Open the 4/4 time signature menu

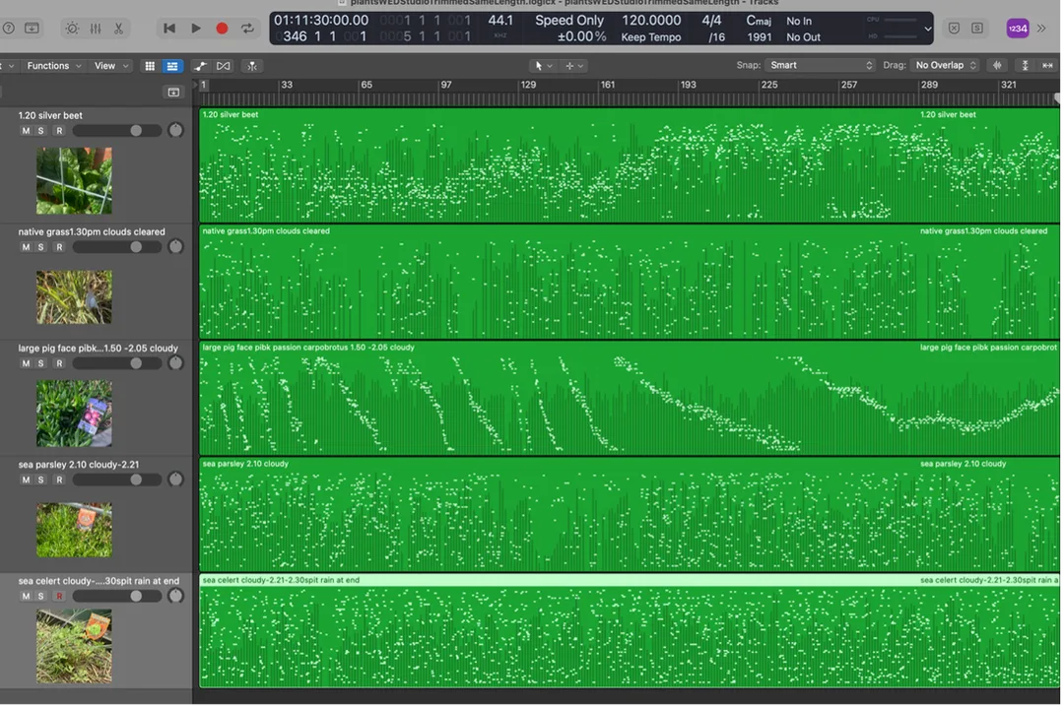click(711, 21)
